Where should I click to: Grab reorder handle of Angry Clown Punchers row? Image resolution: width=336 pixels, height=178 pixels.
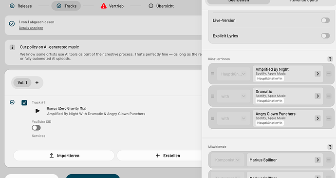tap(213, 119)
